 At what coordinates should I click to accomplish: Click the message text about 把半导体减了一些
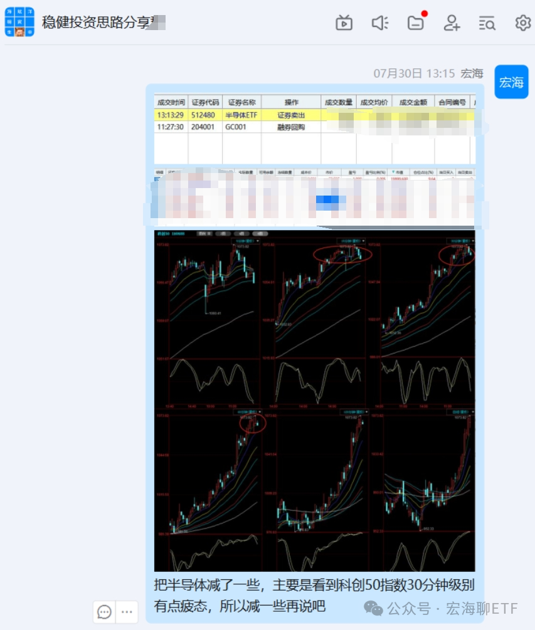[314, 596]
